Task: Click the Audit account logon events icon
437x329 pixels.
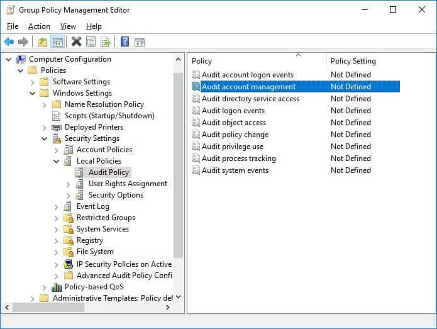Action: pyautogui.click(x=196, y=74)
